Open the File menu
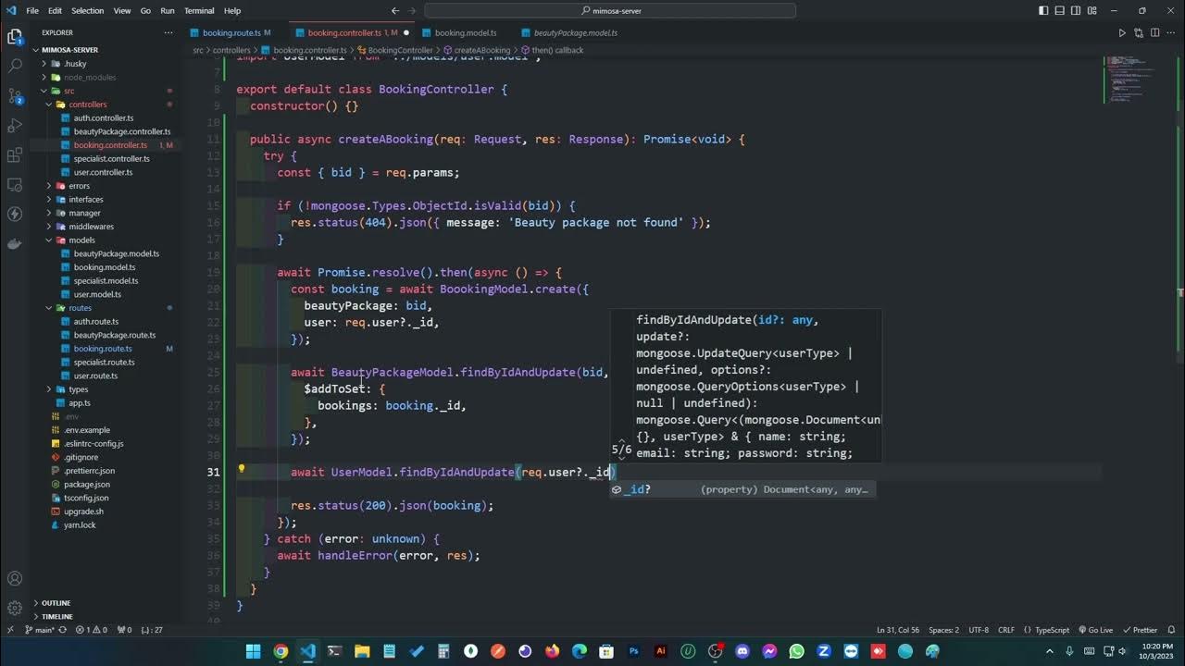The image size is (1185, 666). pyautogui.click(x=32, y=11)
